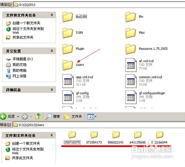Open the Bin folder icon
Viewport: 185px width, 167px height.
[x=131, y=17]
